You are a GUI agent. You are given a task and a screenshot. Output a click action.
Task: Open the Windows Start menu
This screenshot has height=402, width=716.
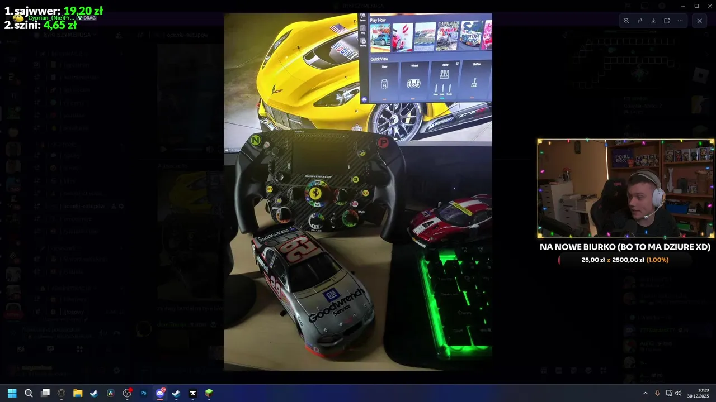12,393
